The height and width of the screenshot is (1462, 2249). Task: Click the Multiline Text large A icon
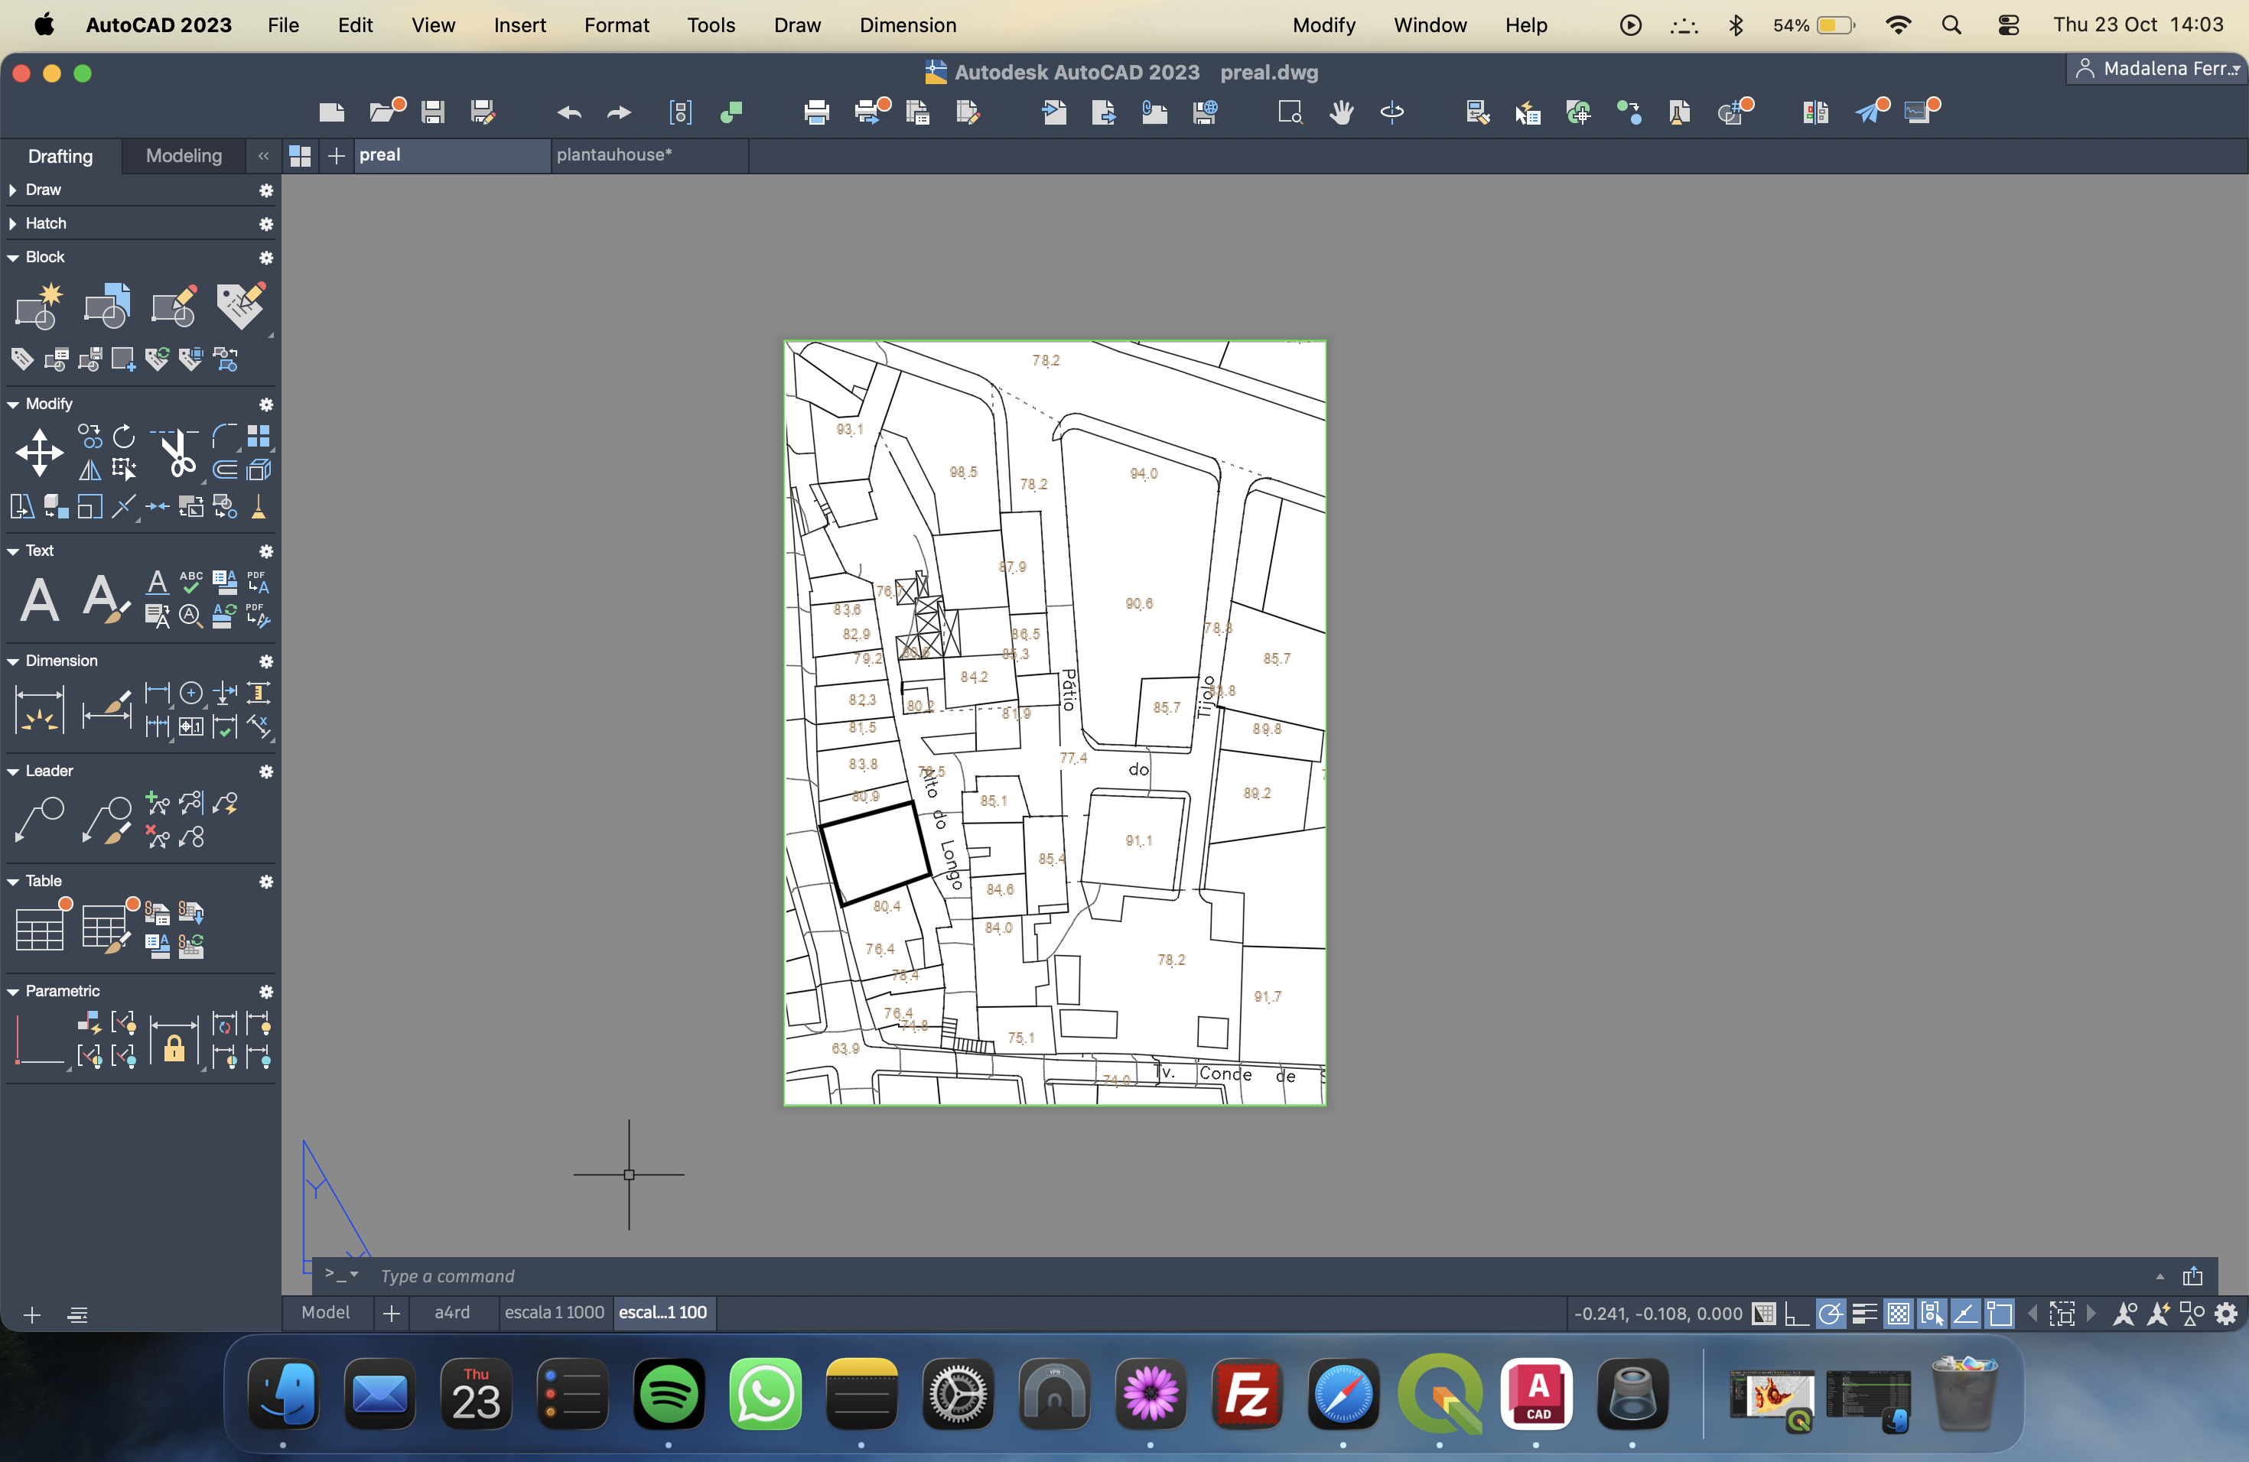[x=39, y=599]
